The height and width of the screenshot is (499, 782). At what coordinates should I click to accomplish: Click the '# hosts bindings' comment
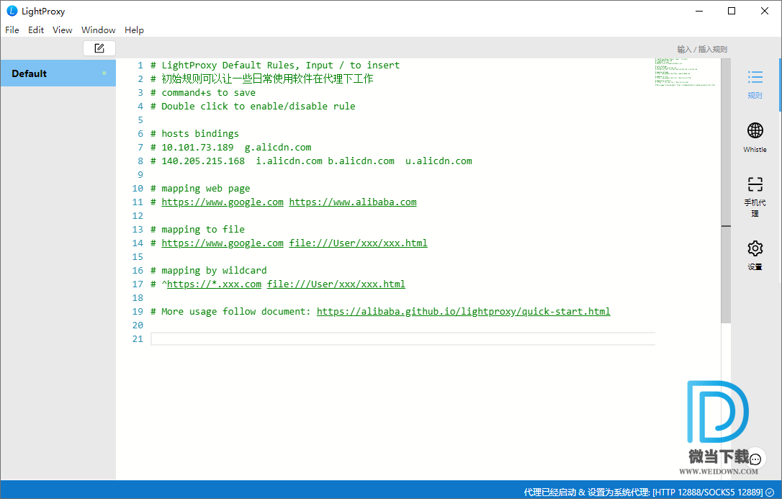pos(194,134)
